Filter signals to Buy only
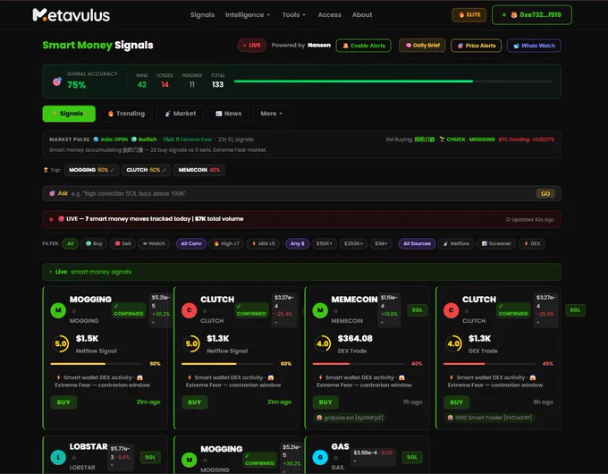Screen dimensions: 608x474 (94, 243)
